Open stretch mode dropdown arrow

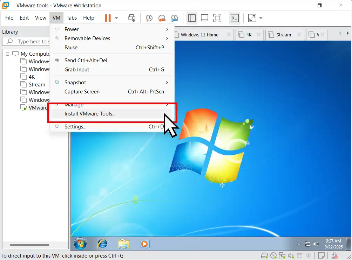(x=260, y=18)
